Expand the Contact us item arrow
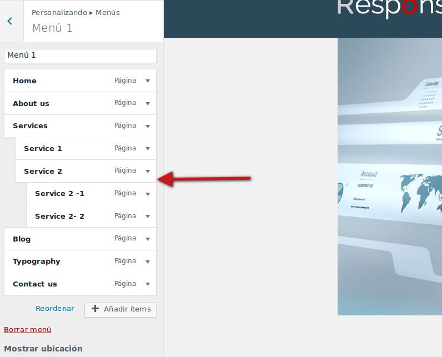This screenshot has width=442, height=357. tap(148, 284)
